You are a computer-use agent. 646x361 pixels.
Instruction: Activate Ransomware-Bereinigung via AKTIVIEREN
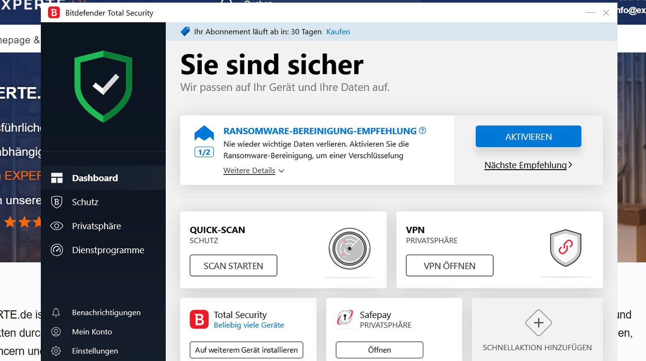pos(528,136)
